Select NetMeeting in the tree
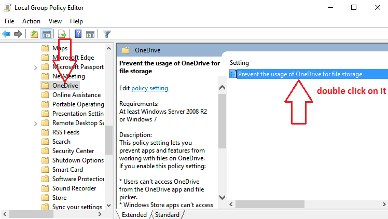This screenshot has width=388, height=219. click(x=68, y=76)
